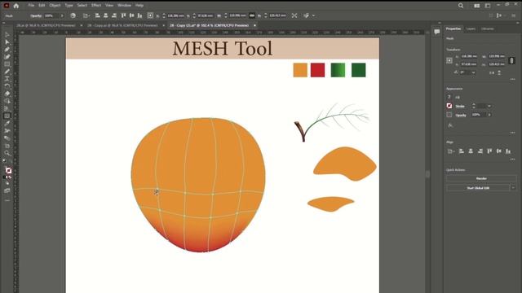
Task: Open dropdown beside Start Global Edit
Action: point(513,188)
